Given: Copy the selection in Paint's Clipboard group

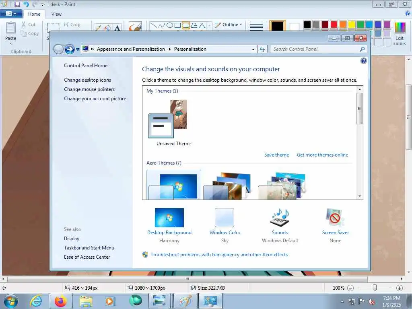Looking at the screenshot, I should (30, 33).
